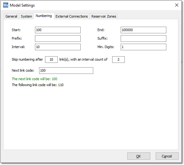Click the Wa application icon
Image resolution: width=184 pixels, height=165 pixels.
pos(6,5)
